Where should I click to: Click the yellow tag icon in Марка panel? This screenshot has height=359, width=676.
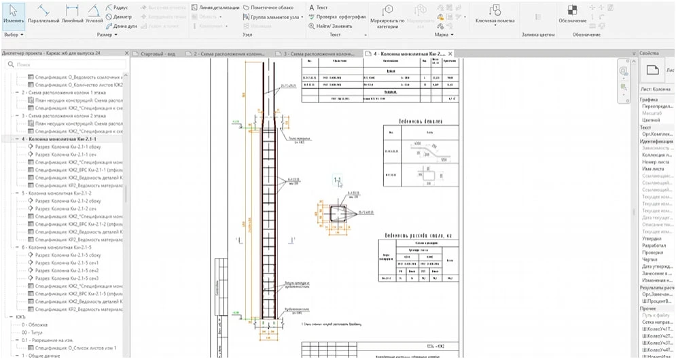point(441,17)
